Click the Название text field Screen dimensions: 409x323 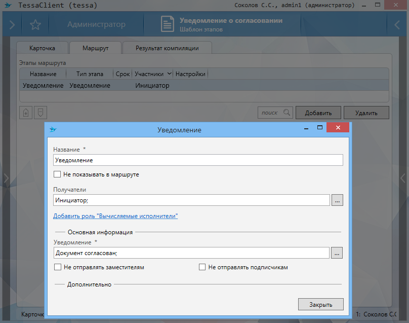click(197, 160)
